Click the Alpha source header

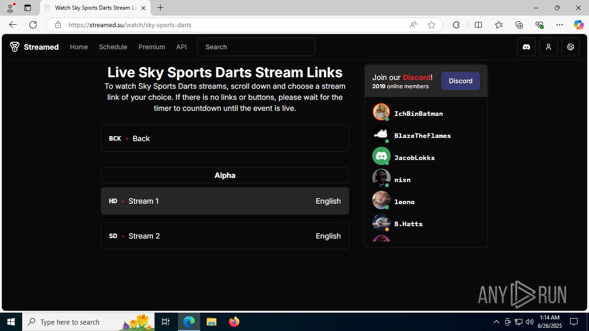(225, 175)
